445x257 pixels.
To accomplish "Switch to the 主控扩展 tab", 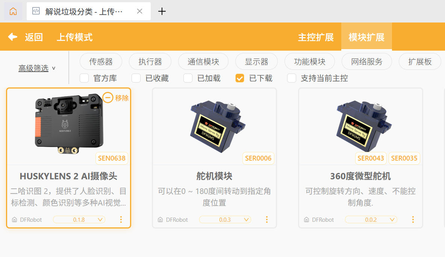I will (316, 37).
